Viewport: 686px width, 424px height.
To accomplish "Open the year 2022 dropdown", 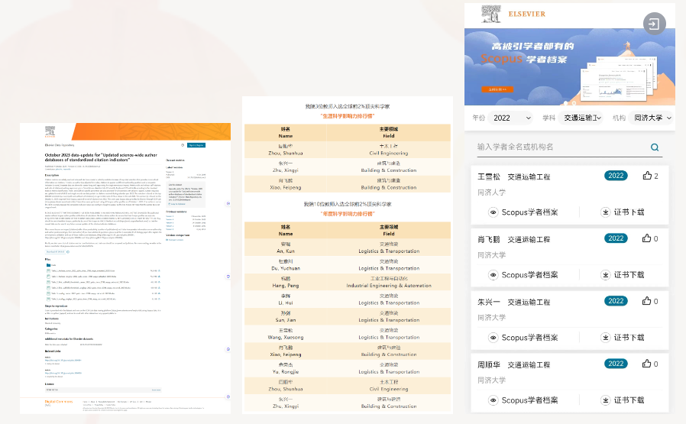I will [511, 118].
